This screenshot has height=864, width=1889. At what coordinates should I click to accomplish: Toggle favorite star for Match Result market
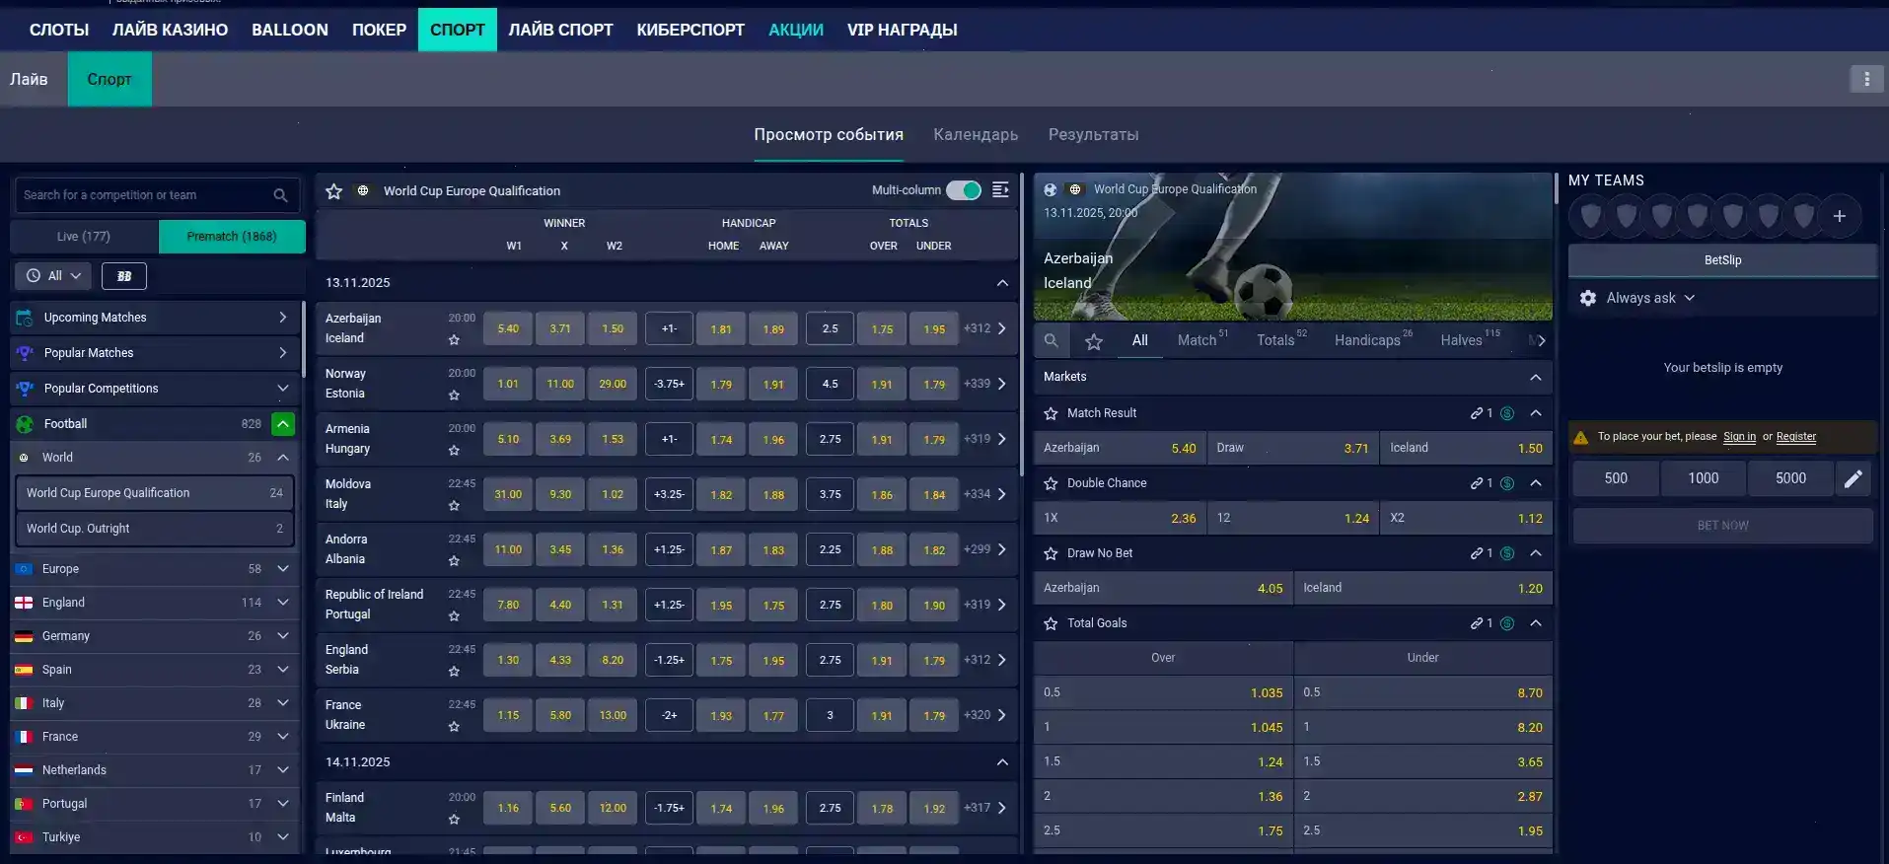tap(1051, 413)
